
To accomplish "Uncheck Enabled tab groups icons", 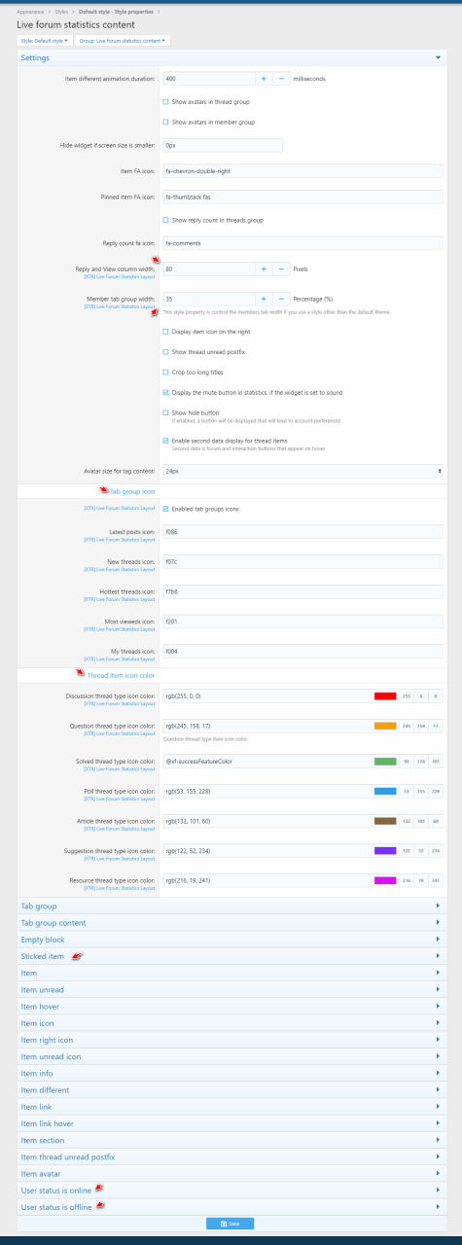I will click(x=166, y=508).
